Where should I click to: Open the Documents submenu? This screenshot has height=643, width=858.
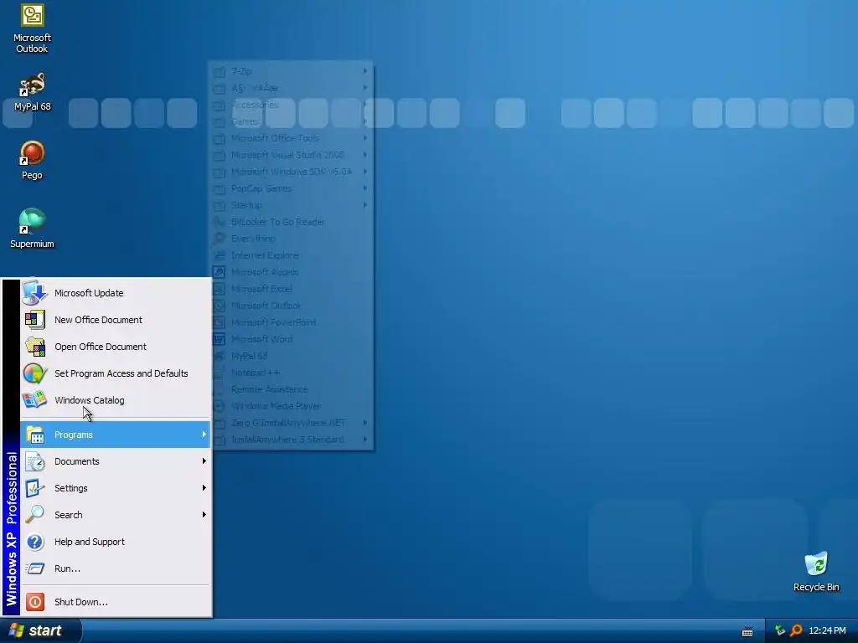pos(116,461)
